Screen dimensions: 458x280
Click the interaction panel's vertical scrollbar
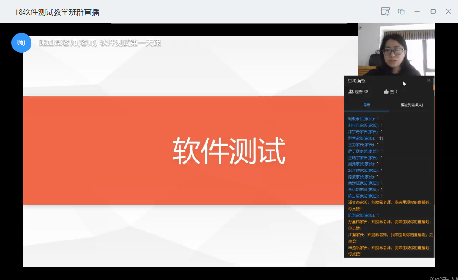(x=433, y=167)
